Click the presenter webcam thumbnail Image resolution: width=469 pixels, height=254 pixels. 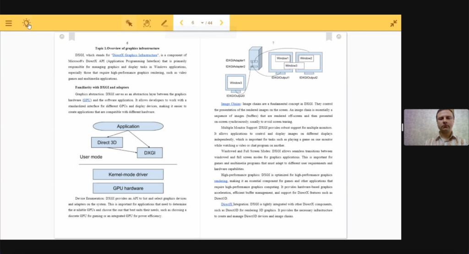click(x=436, y=127)
